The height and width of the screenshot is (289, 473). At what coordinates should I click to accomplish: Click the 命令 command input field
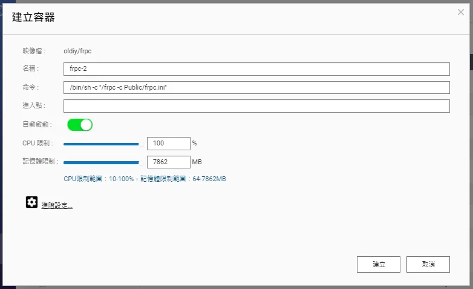pyautogui.click(x=256, y=88)
